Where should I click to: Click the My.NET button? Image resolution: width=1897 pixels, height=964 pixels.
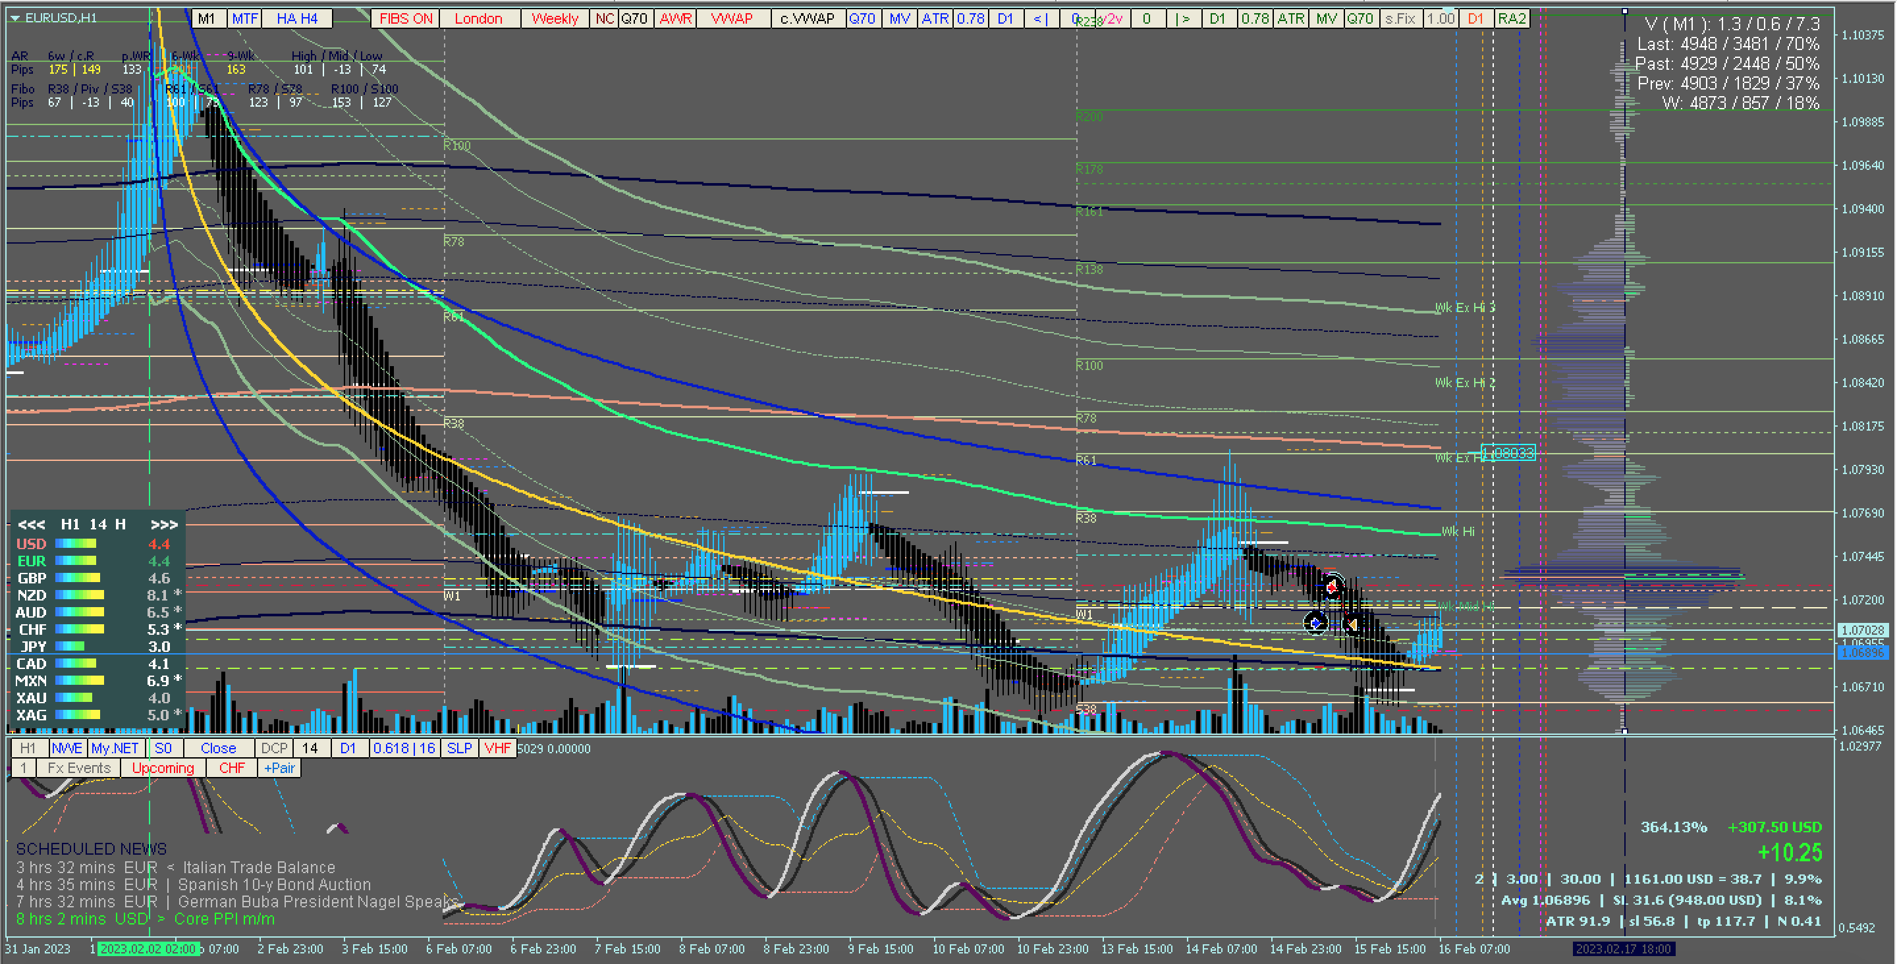pyautogui.click(x=115, y=748)
